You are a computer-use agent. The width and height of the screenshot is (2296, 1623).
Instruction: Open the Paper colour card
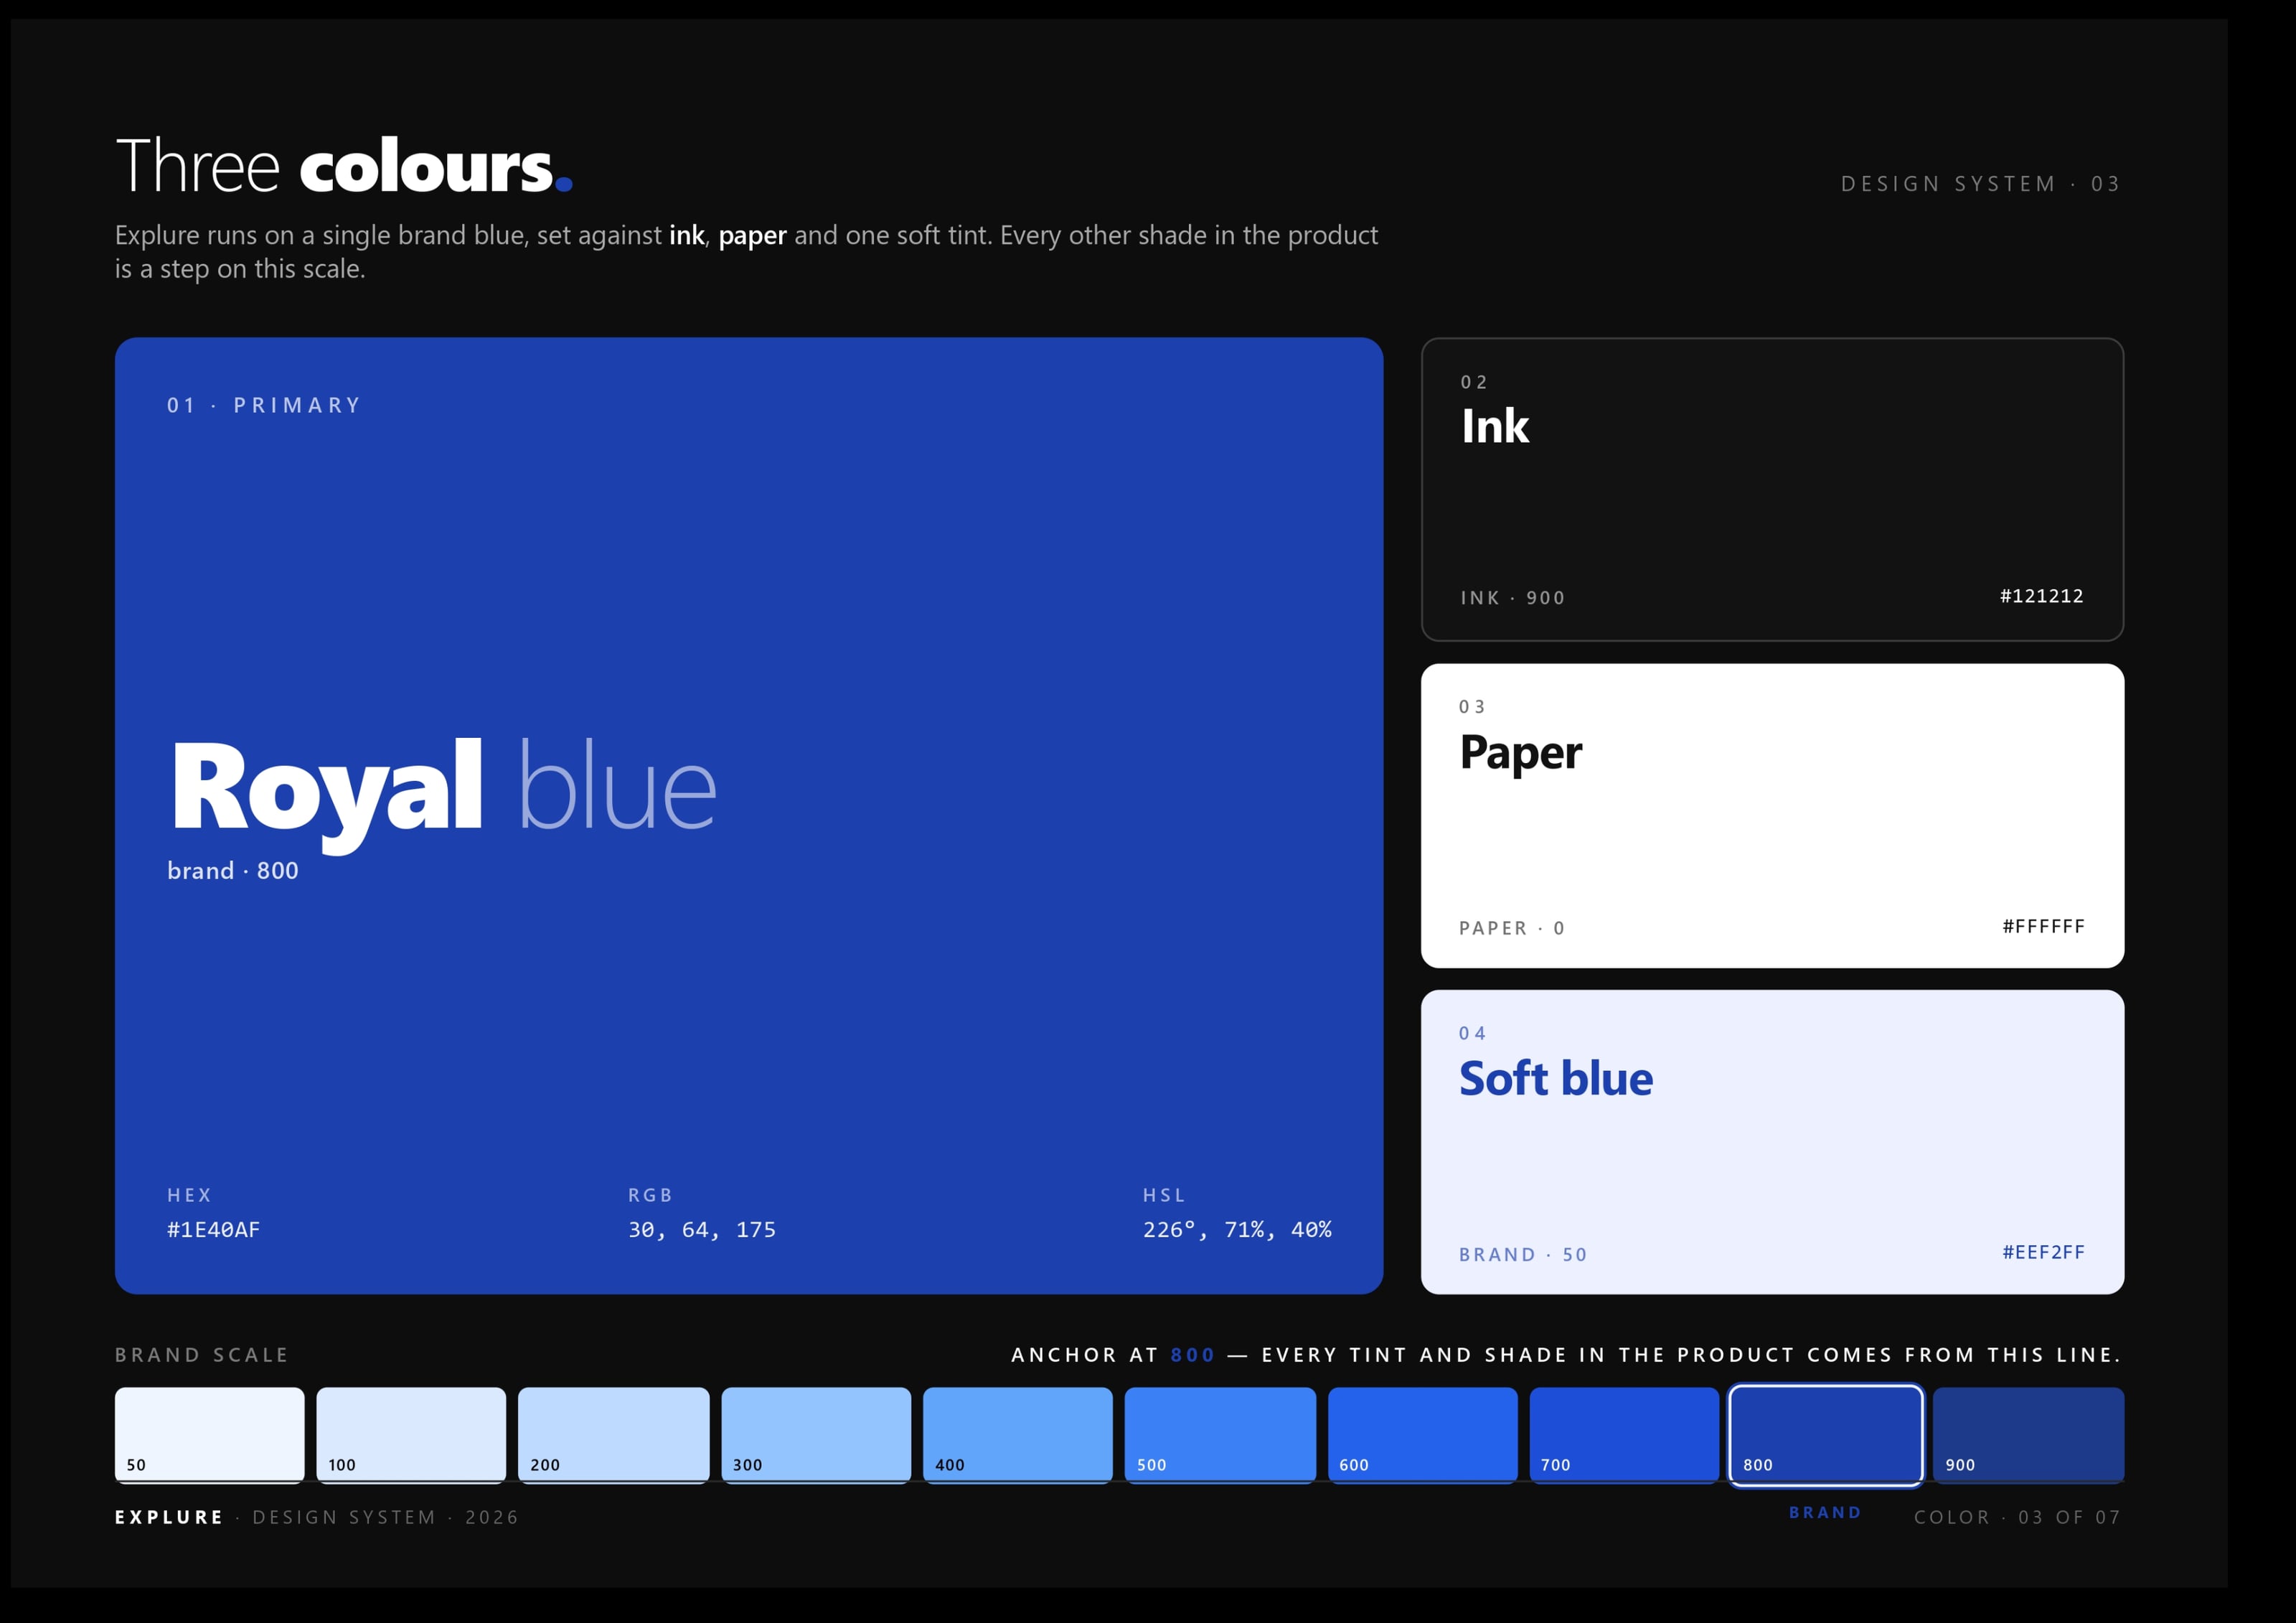tap(1772, 815)
